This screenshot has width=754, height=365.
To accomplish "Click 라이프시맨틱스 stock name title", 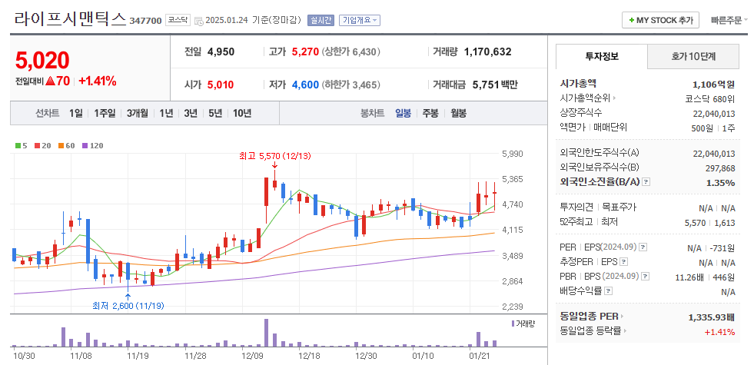I will tap(70, 19).
